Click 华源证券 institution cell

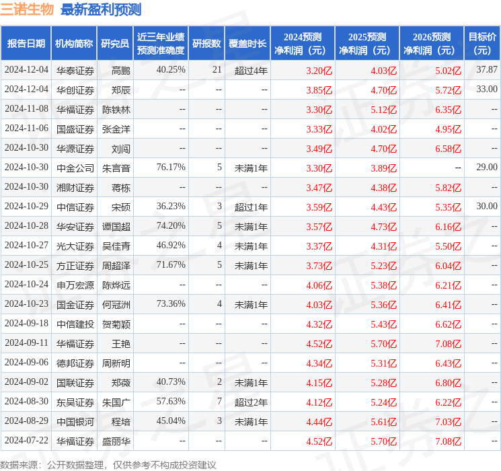click(x=75, y=149)
